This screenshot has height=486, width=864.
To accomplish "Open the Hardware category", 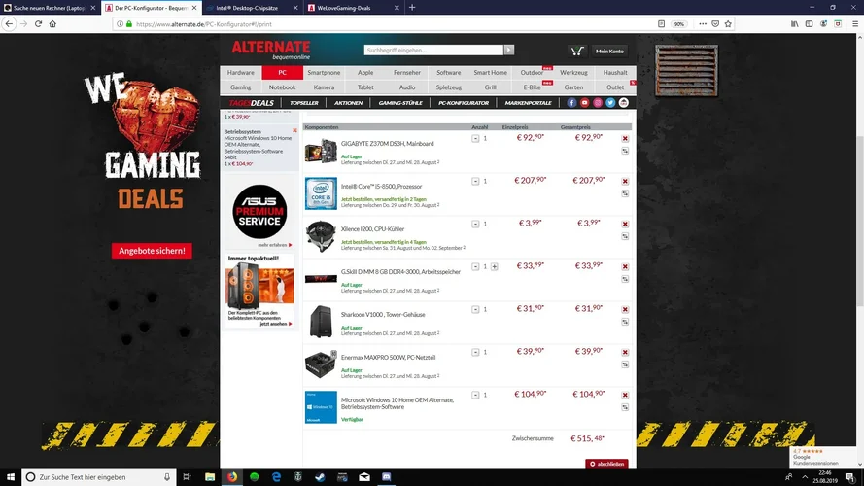I will click(x=241, y=73).
